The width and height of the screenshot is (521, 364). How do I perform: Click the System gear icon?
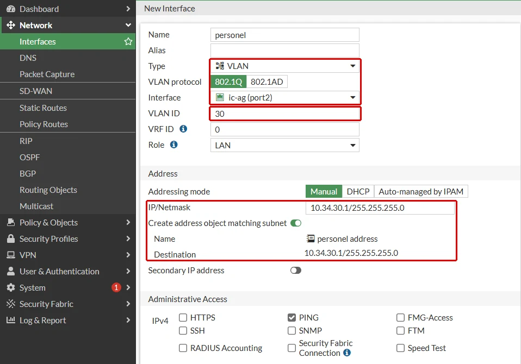coord(11,287)
